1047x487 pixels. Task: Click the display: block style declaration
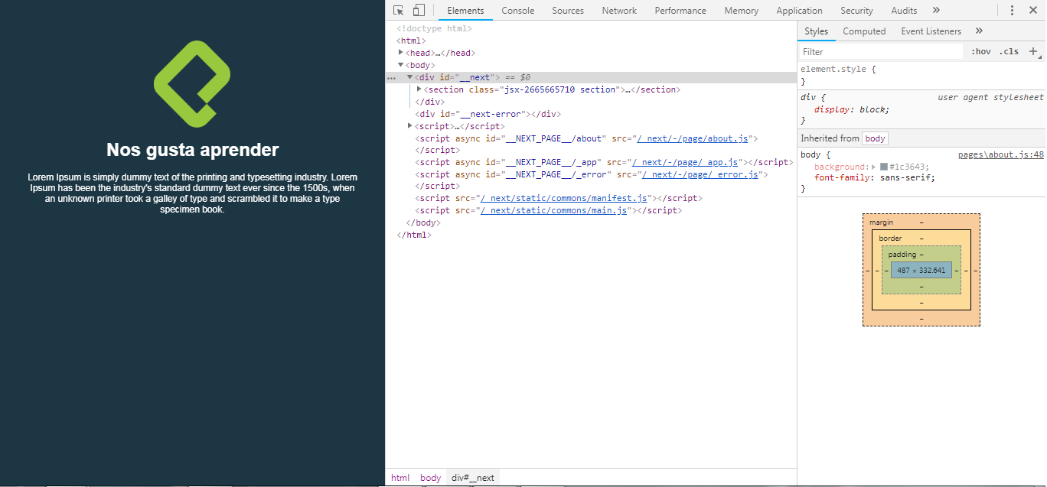pyautogui.click(x=852, y=109)
